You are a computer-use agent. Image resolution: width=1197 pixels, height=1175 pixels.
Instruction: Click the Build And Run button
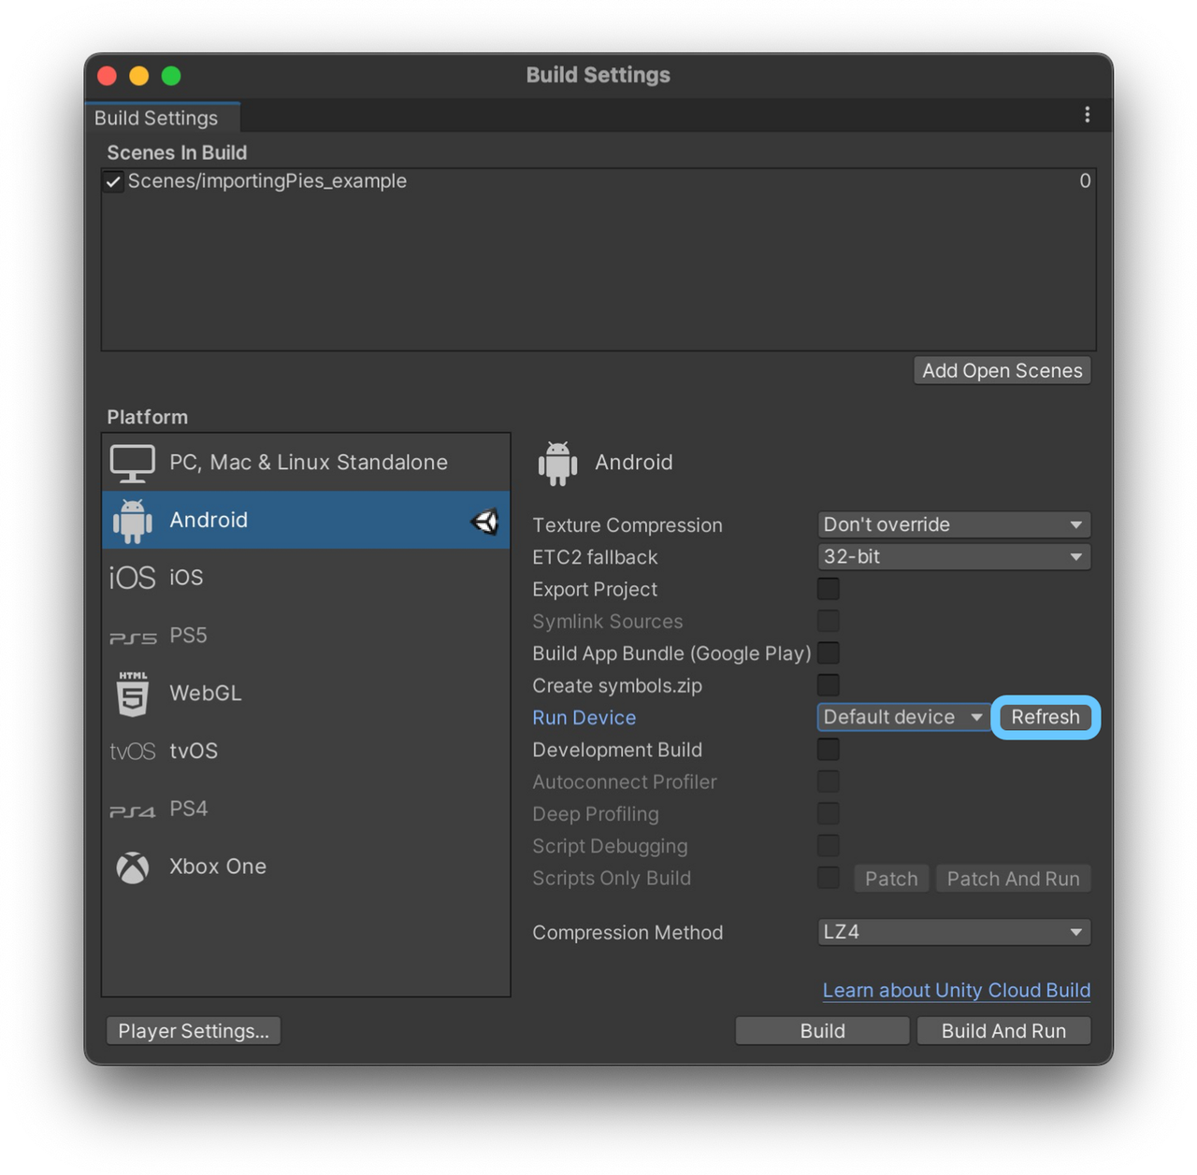tap(1003, 1031)
